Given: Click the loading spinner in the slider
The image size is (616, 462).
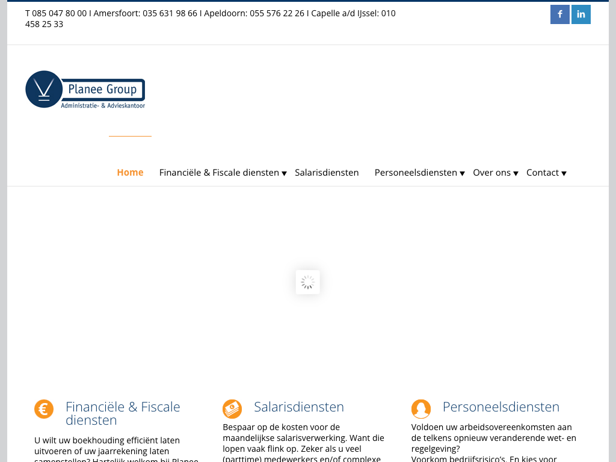Looking at the screenshot, I should 308,282.
